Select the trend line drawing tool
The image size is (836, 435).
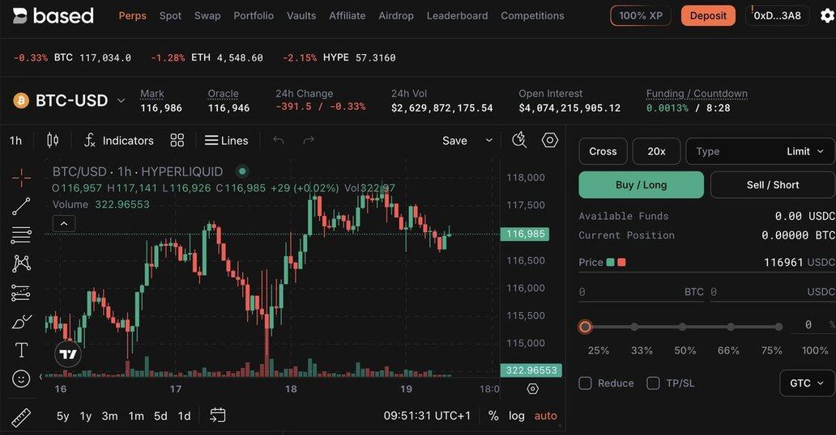(x=21, y=206)
